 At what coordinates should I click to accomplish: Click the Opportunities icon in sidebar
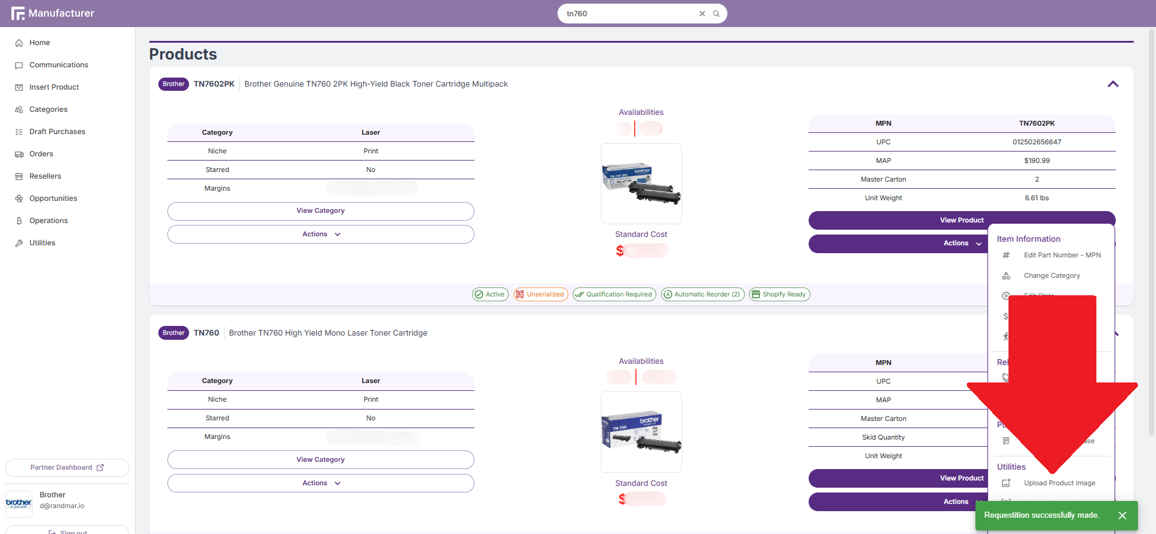(x=19, y=198)
